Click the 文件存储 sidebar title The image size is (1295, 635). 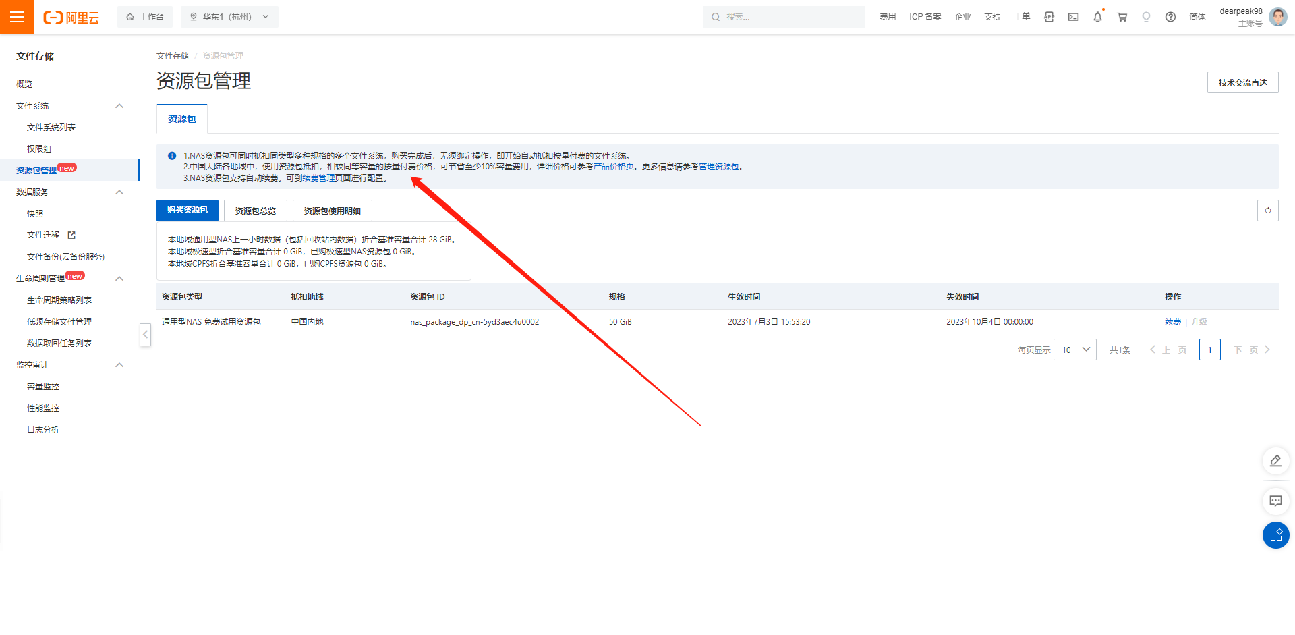[x=35, y=57]
